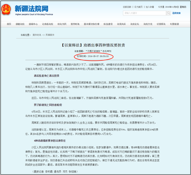Open the 首页 menu item
Viewport: 191px width, 175px height.
tap(9, 24)
